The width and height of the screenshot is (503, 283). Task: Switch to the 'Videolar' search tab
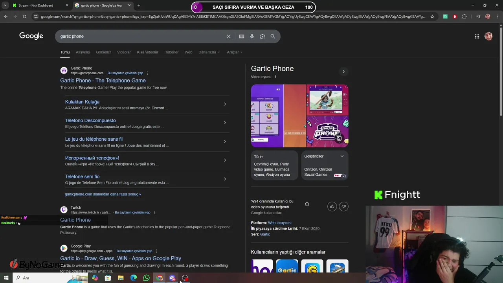coord(124,52)
